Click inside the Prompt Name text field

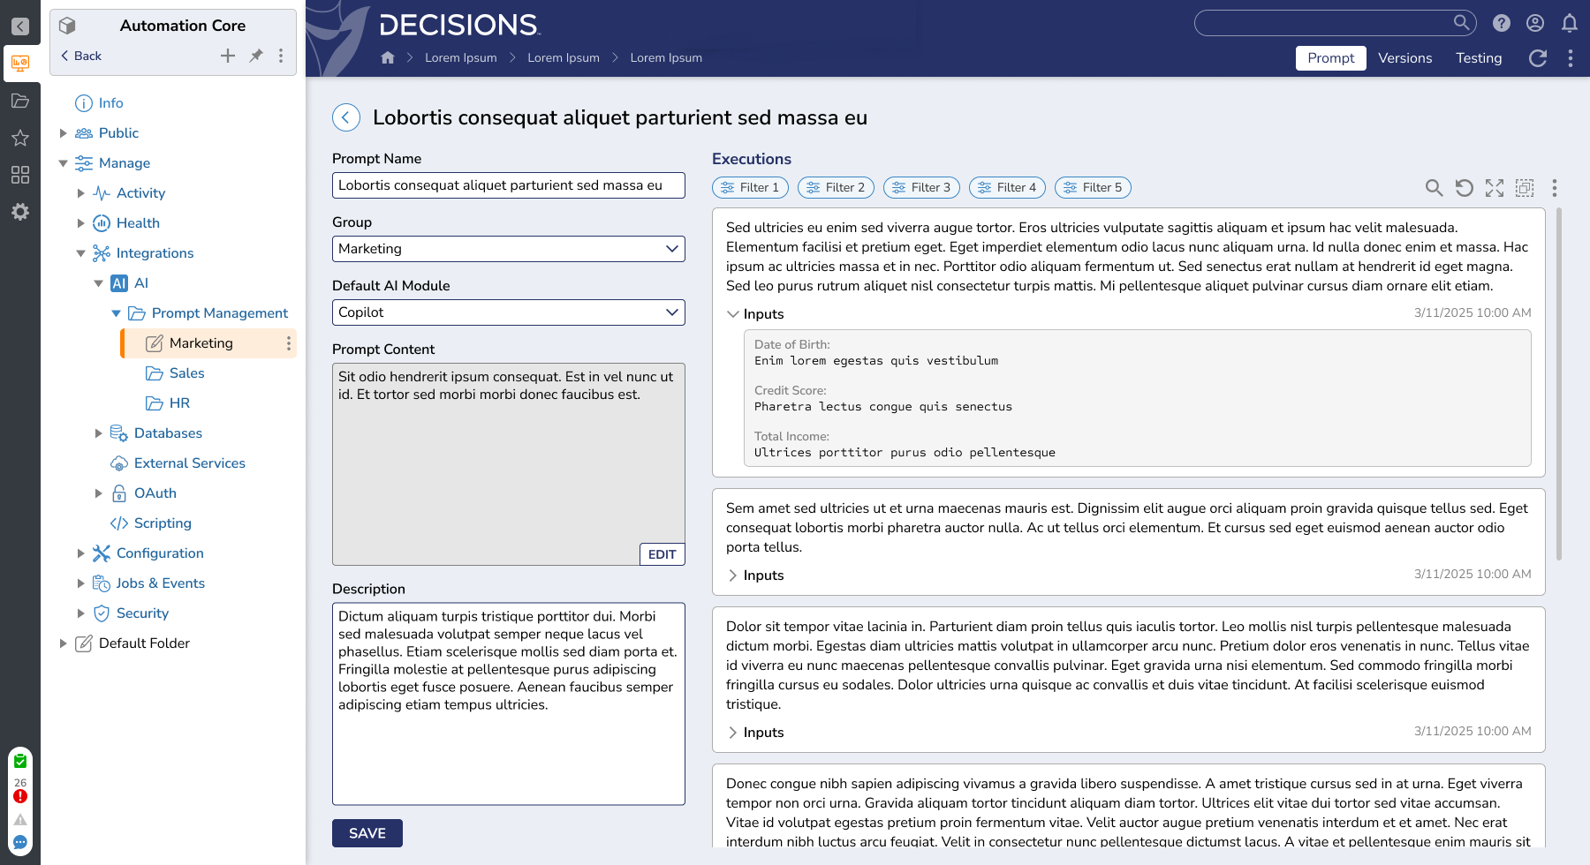click(x=508, y=185)
